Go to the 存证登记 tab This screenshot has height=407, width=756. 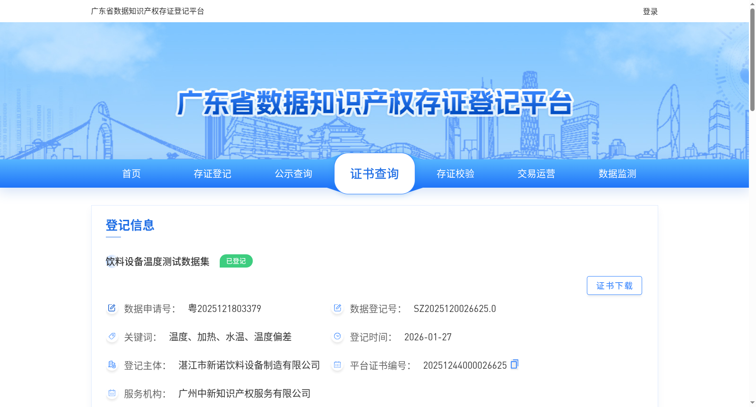213,174
